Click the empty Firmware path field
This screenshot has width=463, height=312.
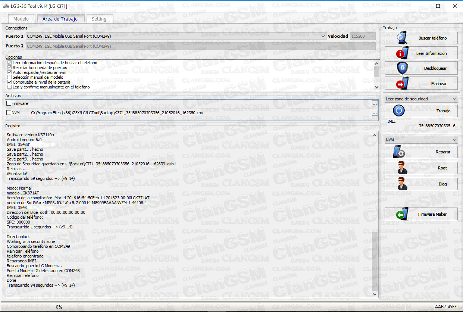pos(201,103)
